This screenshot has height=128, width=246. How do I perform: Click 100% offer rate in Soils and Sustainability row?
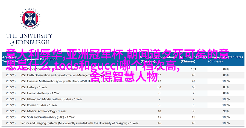(226, 117)
